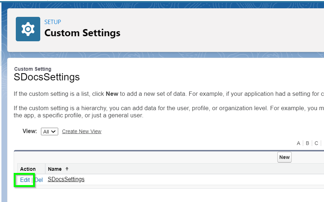Expand the View dropdown showing All
This screenshot has width=324, height=202.
coord(49,131)
